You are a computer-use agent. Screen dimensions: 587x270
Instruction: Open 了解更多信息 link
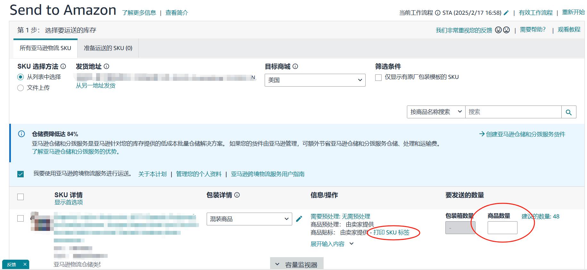pyautogui.click(x=139, y=13)
